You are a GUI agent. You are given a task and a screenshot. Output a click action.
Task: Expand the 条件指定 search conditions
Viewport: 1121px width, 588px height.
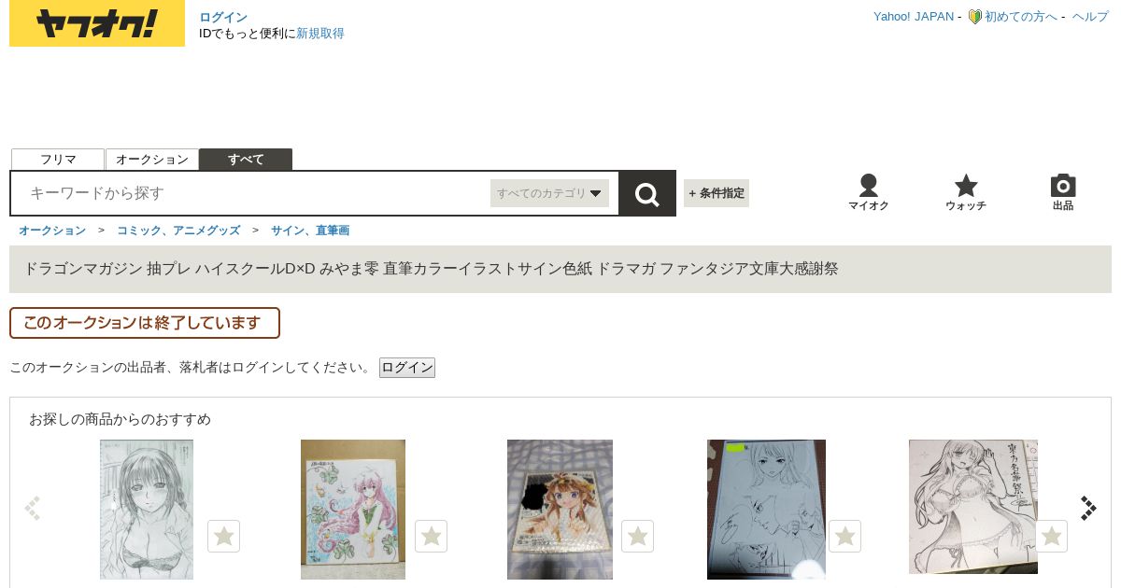(717, 193)
